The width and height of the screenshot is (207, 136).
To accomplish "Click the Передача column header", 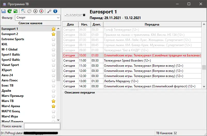I will tap(152, 24).
